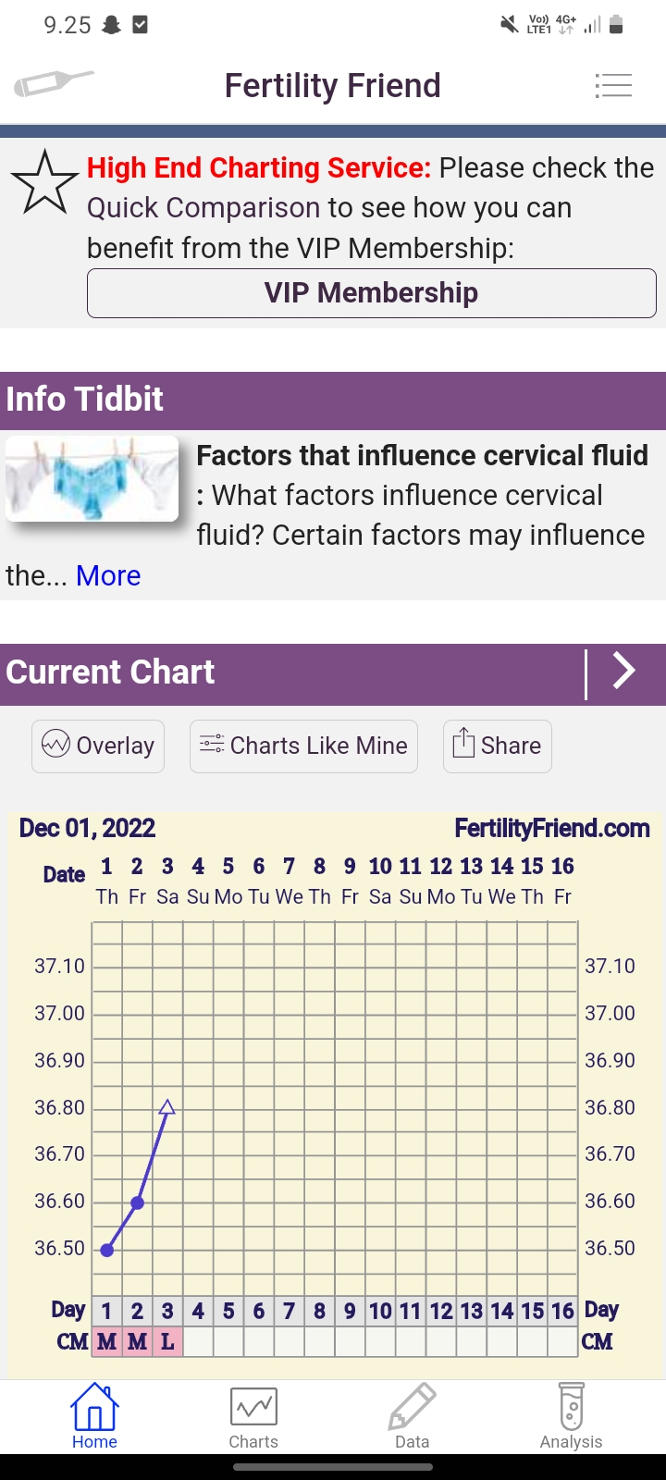Tap the thermometer icon in header

coord(53,84)
